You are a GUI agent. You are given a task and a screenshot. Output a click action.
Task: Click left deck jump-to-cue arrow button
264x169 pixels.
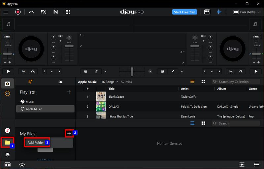coord(33,71)
